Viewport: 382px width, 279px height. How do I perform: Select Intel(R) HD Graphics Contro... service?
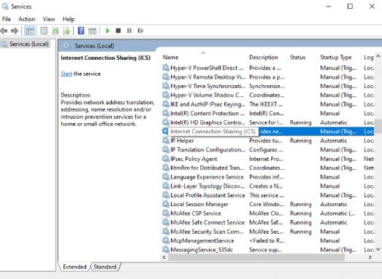268,122
